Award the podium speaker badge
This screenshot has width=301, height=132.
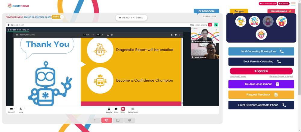tap(282, 21)
